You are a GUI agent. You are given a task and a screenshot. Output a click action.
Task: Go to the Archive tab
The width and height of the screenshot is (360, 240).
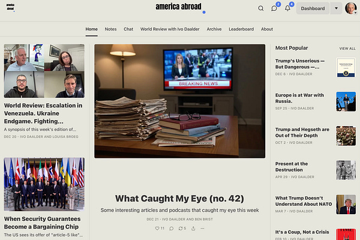click(214, 29)
